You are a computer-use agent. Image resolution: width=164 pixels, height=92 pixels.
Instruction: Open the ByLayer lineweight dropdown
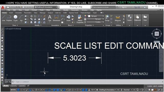pyautogui.click(x=95, y=19)
